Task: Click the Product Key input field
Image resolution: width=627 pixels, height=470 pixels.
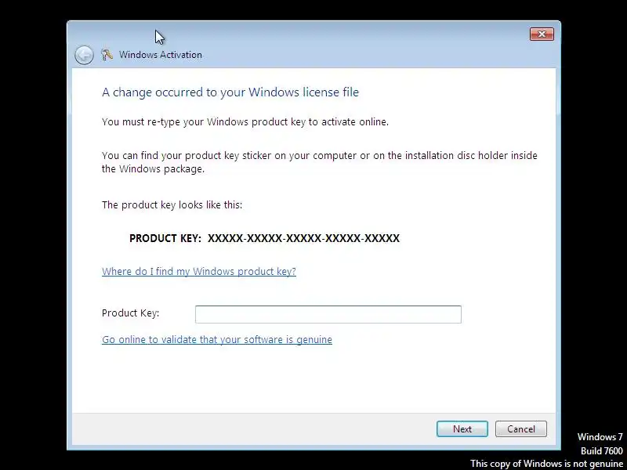Action: pos(328,314)
